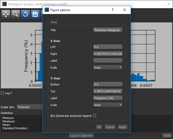The width and height of the screenshot is (173, 139).
Task: Click the Cancel button
Action: (x=110, y=127)
